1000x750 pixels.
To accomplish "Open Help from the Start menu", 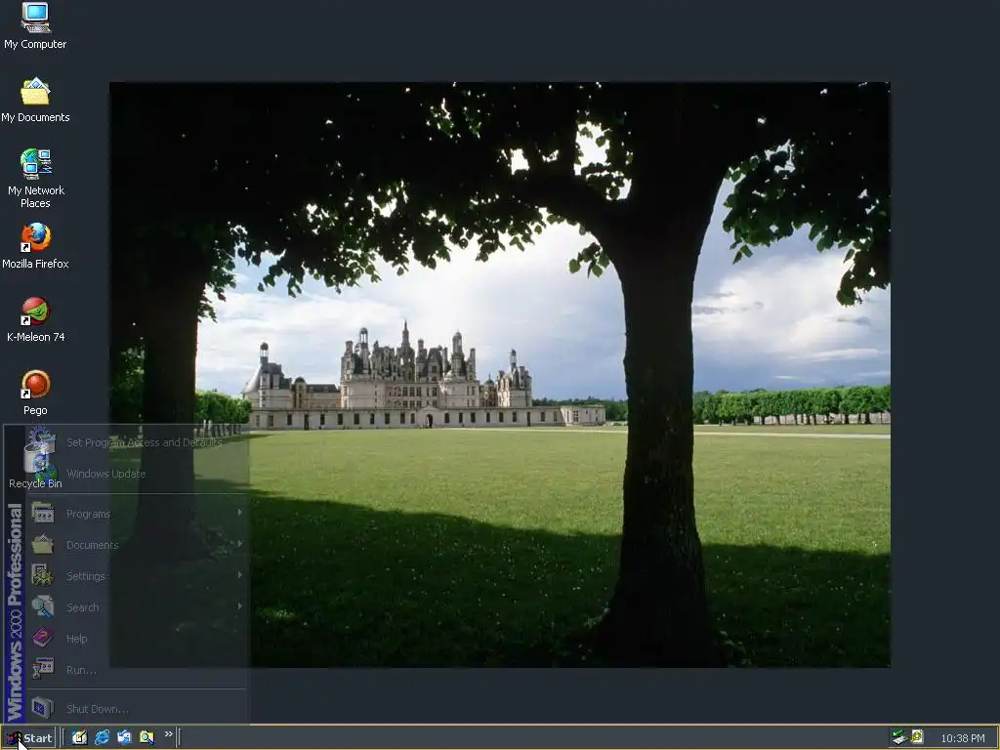I will click(x=136, y=639).
